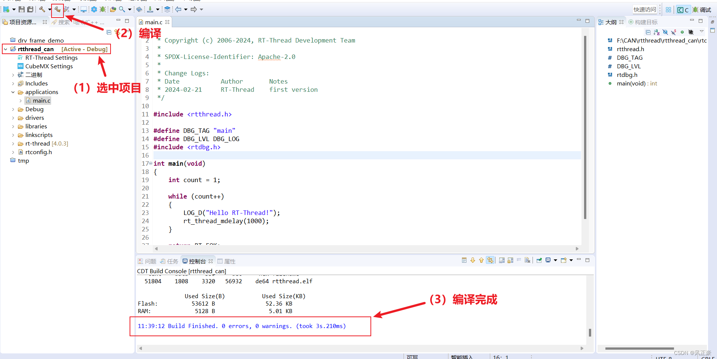Toggle alphabetical sort in outline panel
The height and width of the screenshot is (359, 717).
(x=657, y=32)
